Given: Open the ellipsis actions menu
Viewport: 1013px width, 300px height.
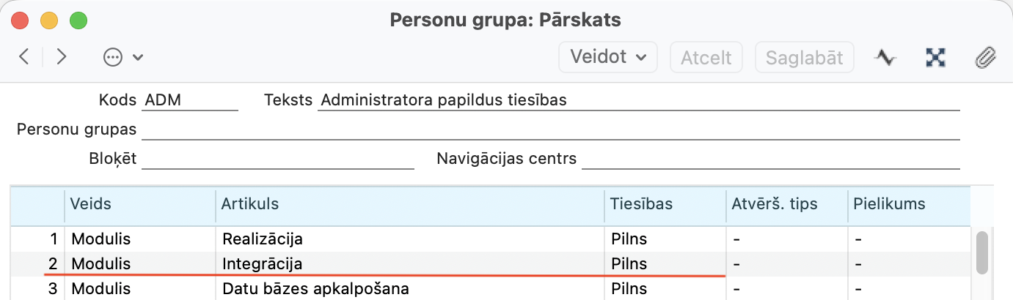Looking at the screenshot, I should click(x=122, y=58).
